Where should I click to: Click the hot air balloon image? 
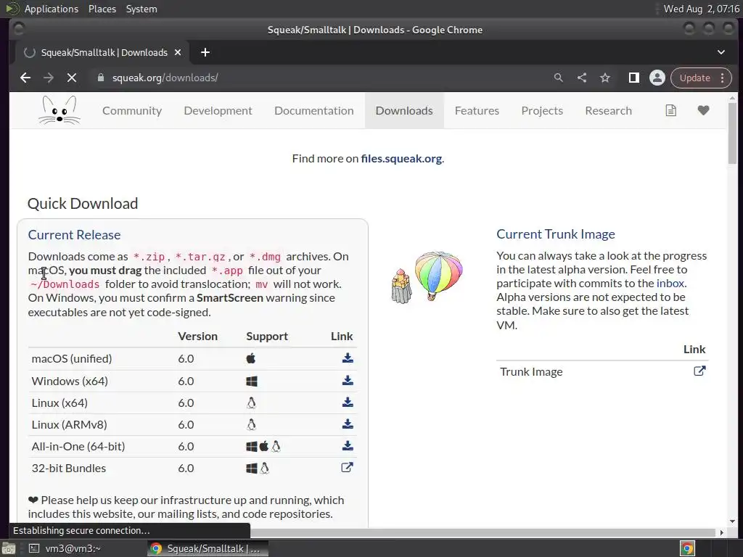(438, 276)
